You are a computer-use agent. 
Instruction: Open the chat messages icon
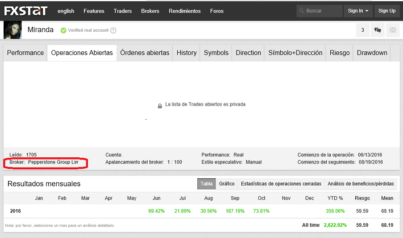[x=378, y=30]
